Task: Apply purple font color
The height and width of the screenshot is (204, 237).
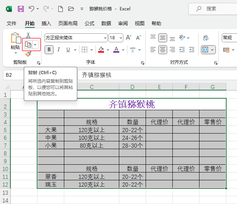Action: 116,49
